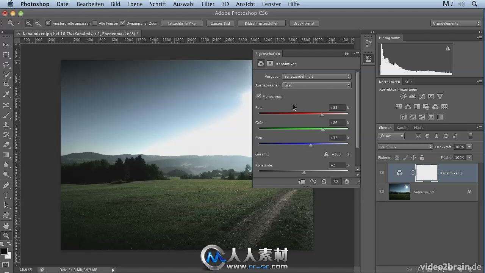Clip adjustment to layer below
Viewport: 485px width, 273px height.
[x=302, y=182]
